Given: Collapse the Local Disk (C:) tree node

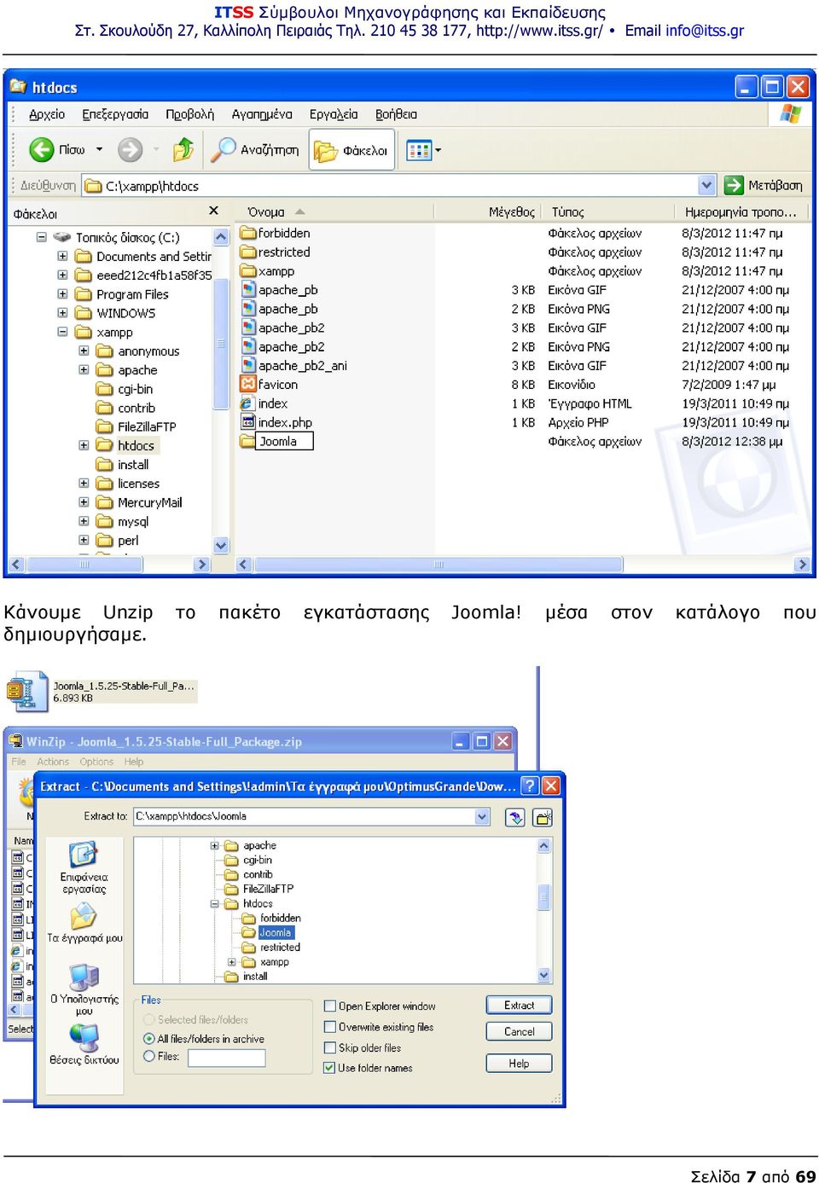Looking at the screenshot, I should click(41, 237).
